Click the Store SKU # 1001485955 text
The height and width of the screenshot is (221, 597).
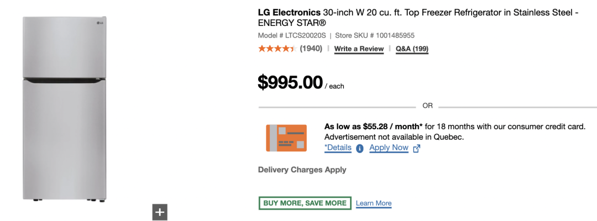(375, 35)
